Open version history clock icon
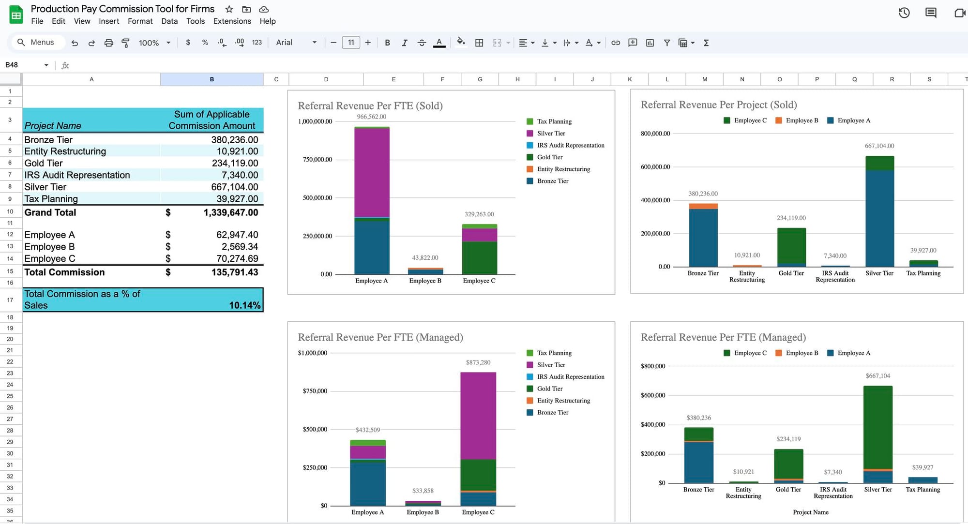This screenshot has height=524, width=968. pyautogui.click(x=904, y=13)
